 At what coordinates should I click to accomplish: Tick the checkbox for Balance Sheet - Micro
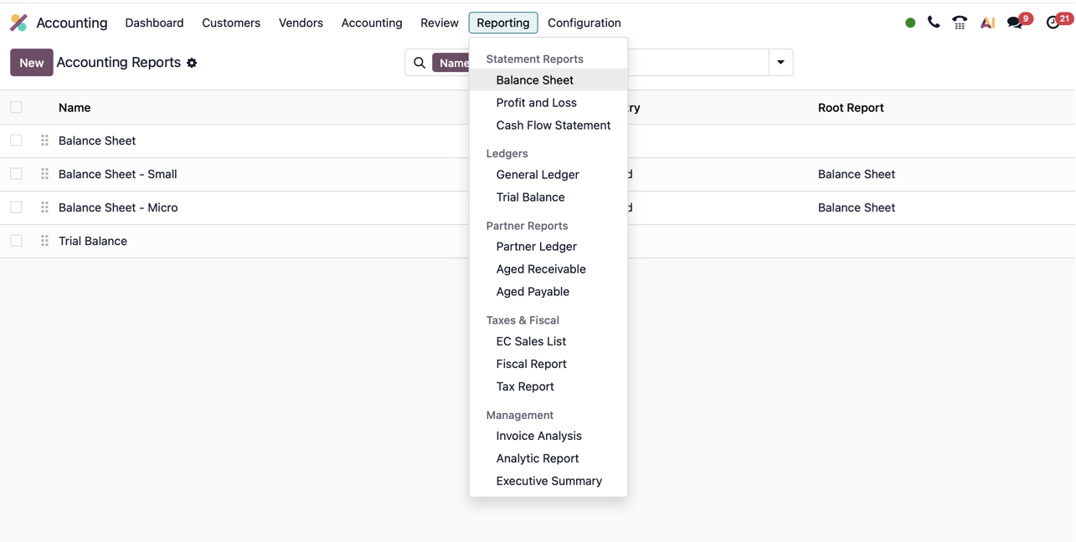(16, 207)
